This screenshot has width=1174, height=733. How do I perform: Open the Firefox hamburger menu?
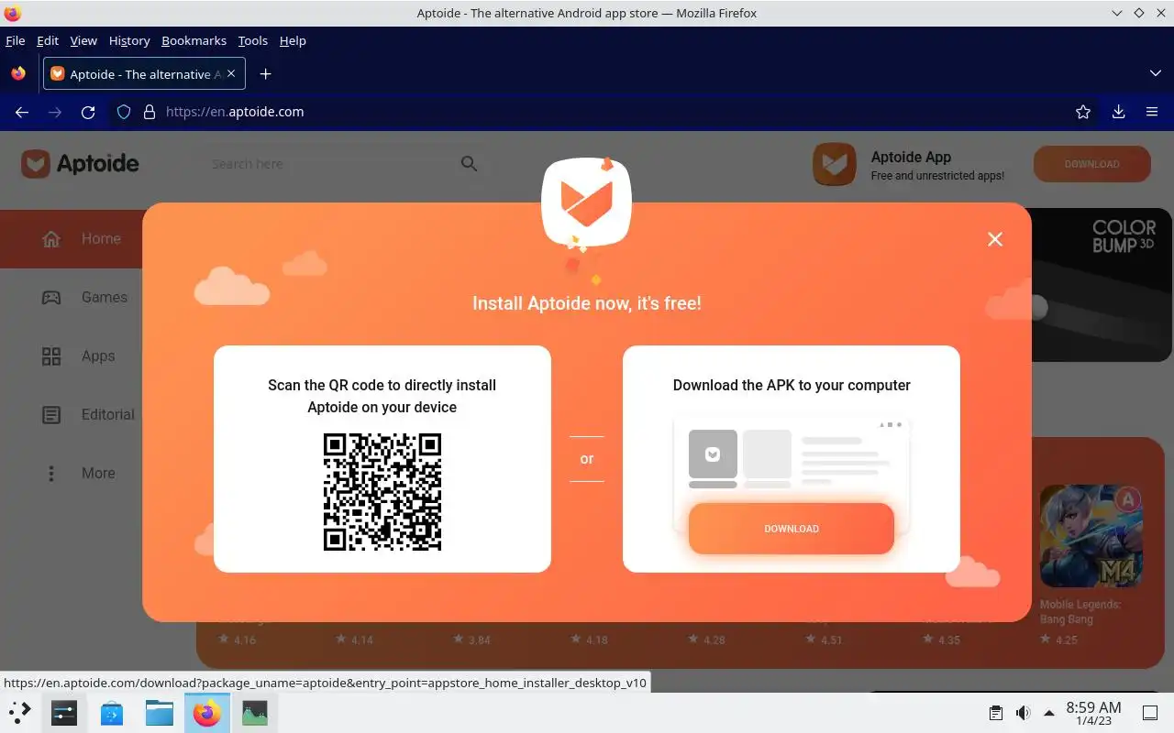1152,112
